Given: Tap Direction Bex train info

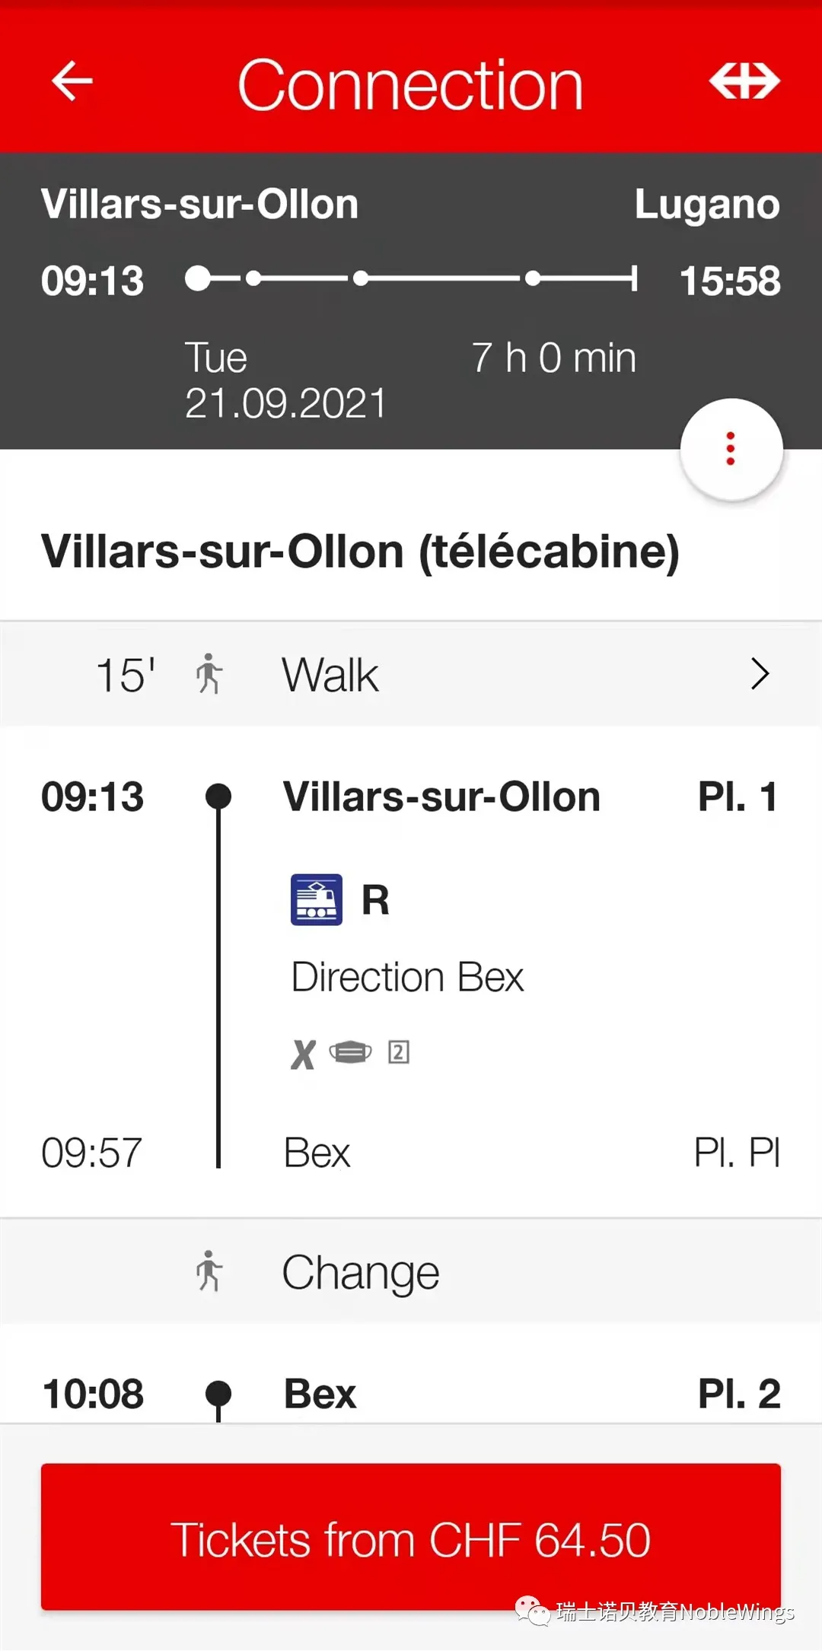Looking at the screenshot, I should click(407, 978).
